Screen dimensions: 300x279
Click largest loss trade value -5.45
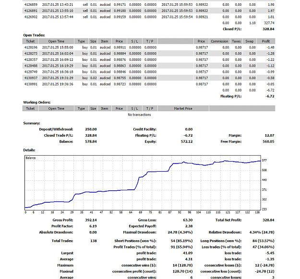[x=270, y=253]
